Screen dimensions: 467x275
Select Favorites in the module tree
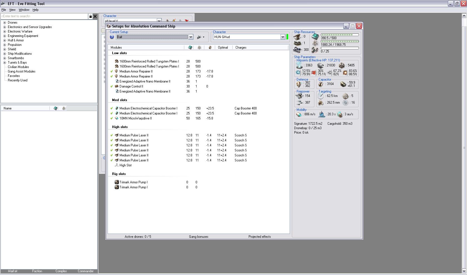[x=14, y=76]
